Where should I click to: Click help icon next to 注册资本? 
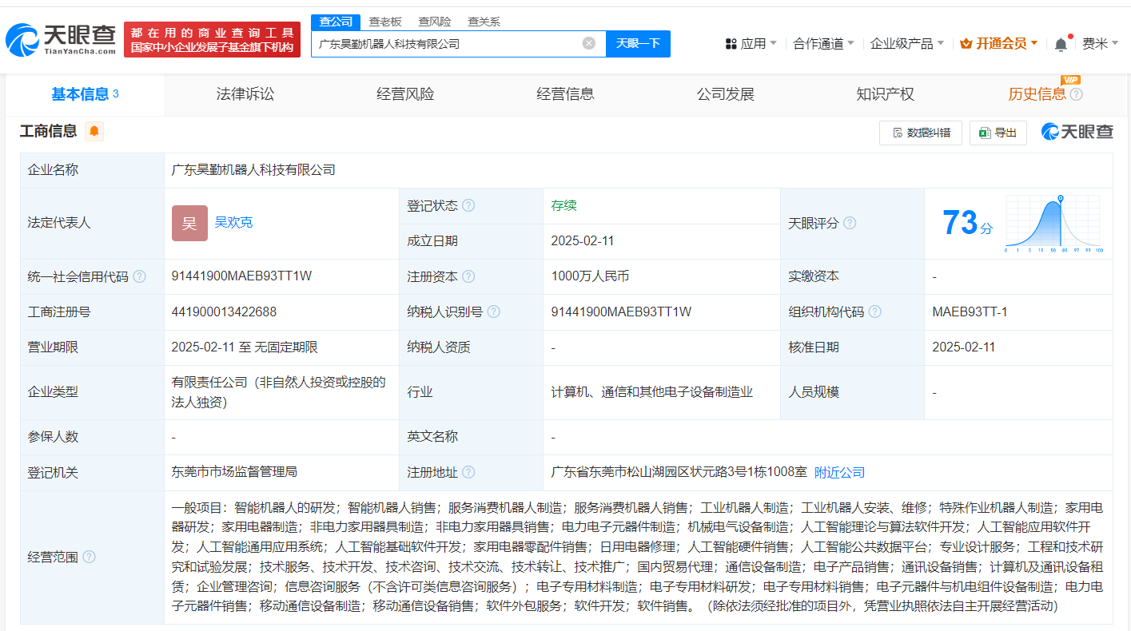(x=468, y=276)
